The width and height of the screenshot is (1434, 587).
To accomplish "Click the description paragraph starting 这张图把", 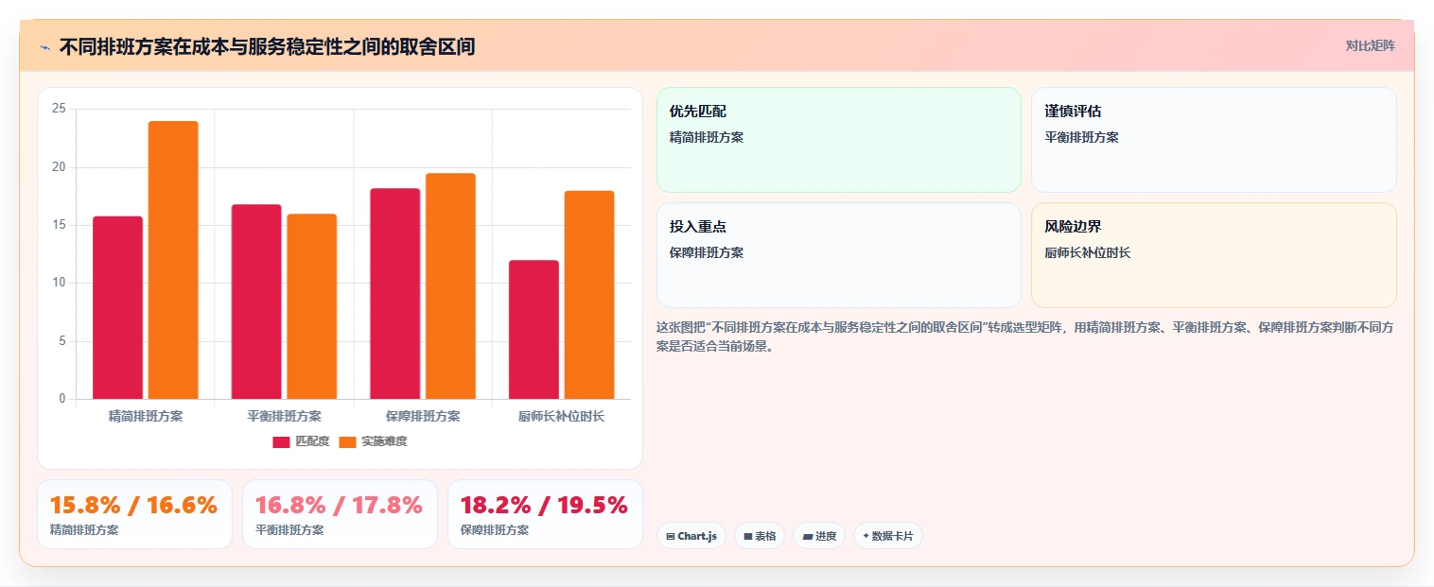I will click(x=1025, y=337).
